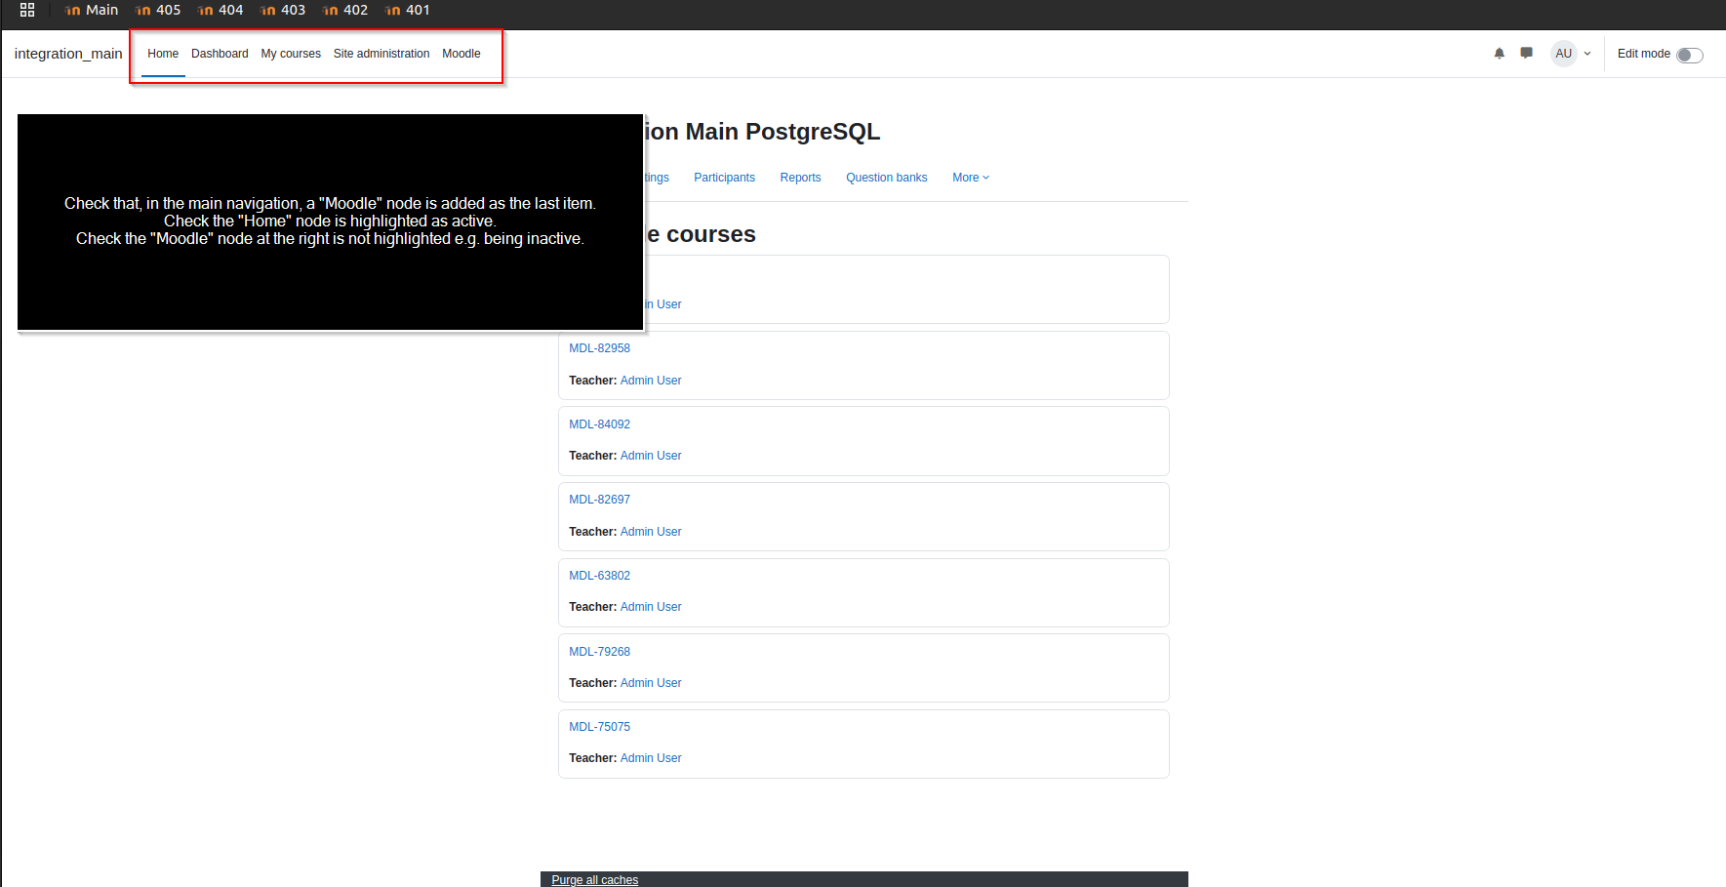Viewport: 1726px width, 887px height.
Task: Open course MDL-82697
Action: click(x=599, y=500)
